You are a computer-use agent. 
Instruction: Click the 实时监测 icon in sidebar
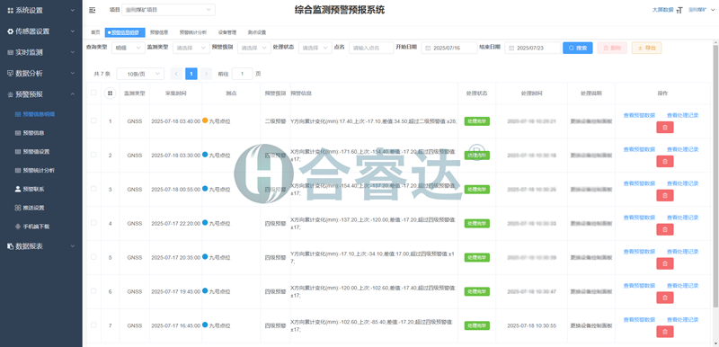(x=10, y=52)
